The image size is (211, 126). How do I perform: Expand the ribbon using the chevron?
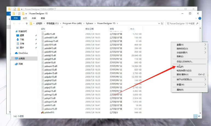(x=196, y=18)
